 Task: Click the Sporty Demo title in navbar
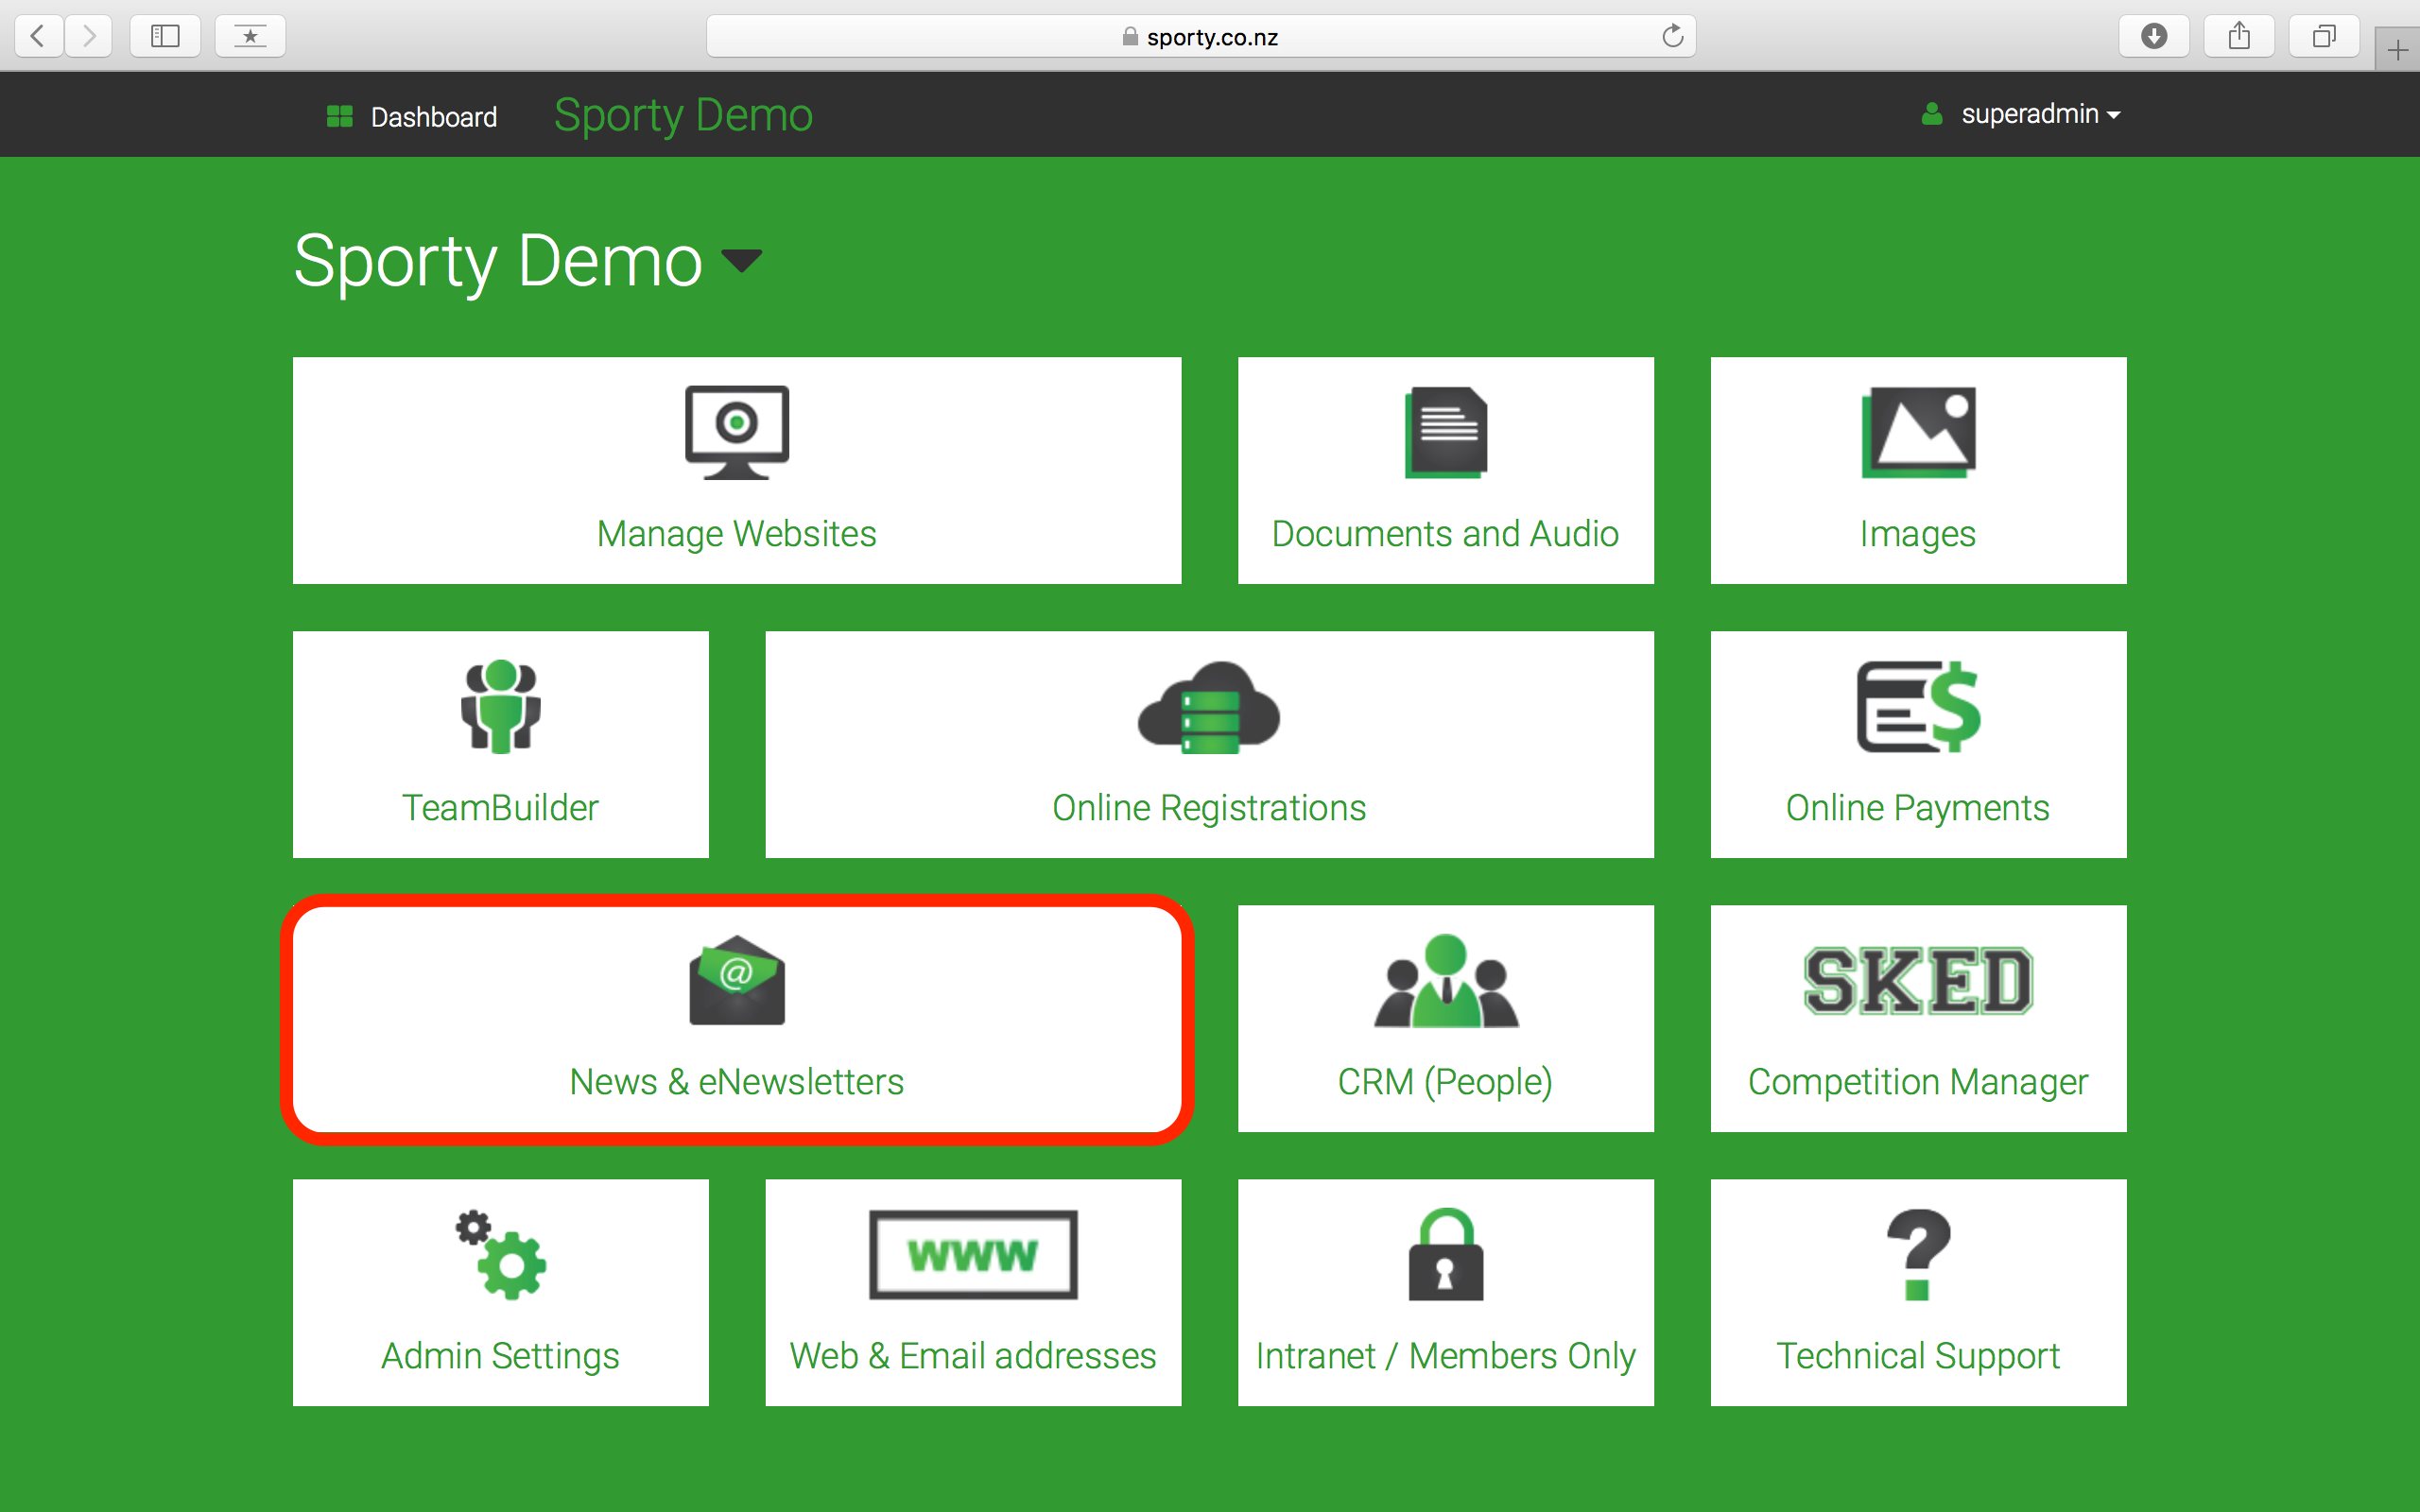(684, 115)
